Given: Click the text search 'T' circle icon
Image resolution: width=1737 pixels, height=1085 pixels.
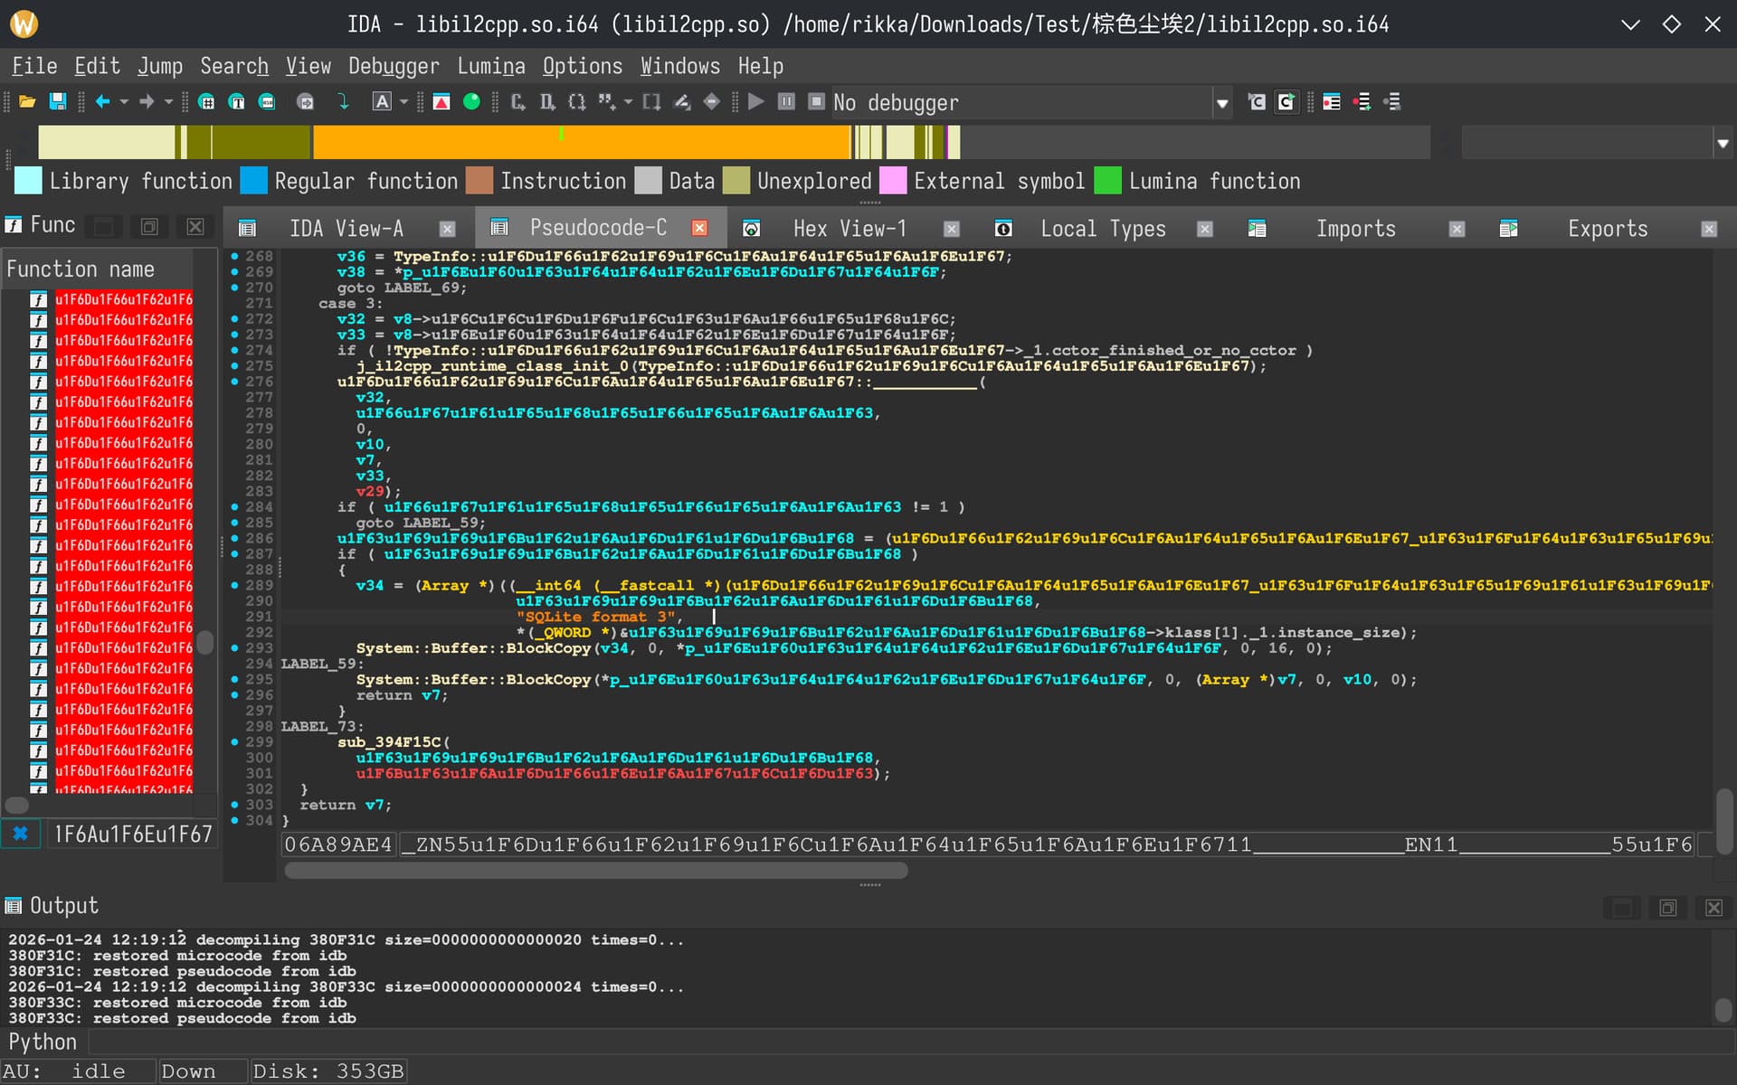Looking at the screenshot, I should pyautogui.click(x=236, y=102).
